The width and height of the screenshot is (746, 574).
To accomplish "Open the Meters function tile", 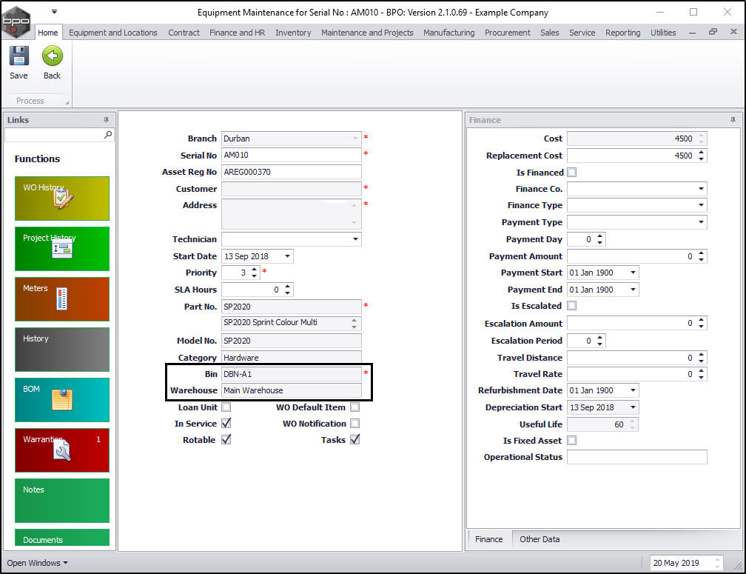I will click(62, 299).
